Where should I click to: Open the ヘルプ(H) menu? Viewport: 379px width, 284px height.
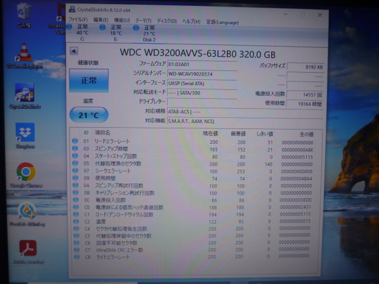(x=191, y=22)
